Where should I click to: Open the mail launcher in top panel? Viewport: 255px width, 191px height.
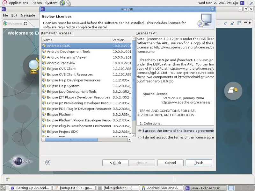coord(68,3)
